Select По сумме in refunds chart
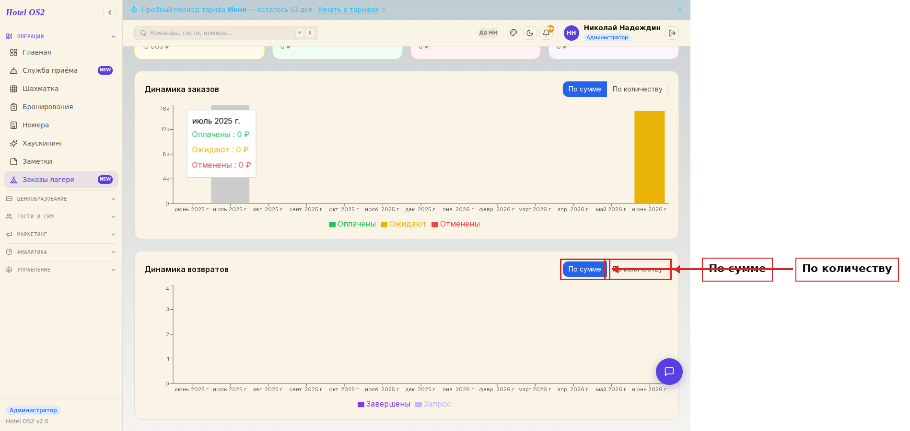Image resolution: width=910 pixels, height=431 pixels. click(584, 269)
